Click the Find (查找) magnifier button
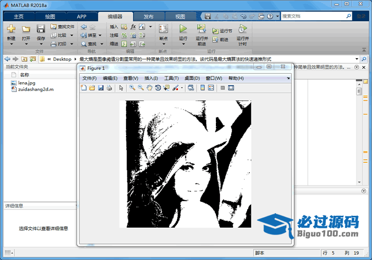 88,44
